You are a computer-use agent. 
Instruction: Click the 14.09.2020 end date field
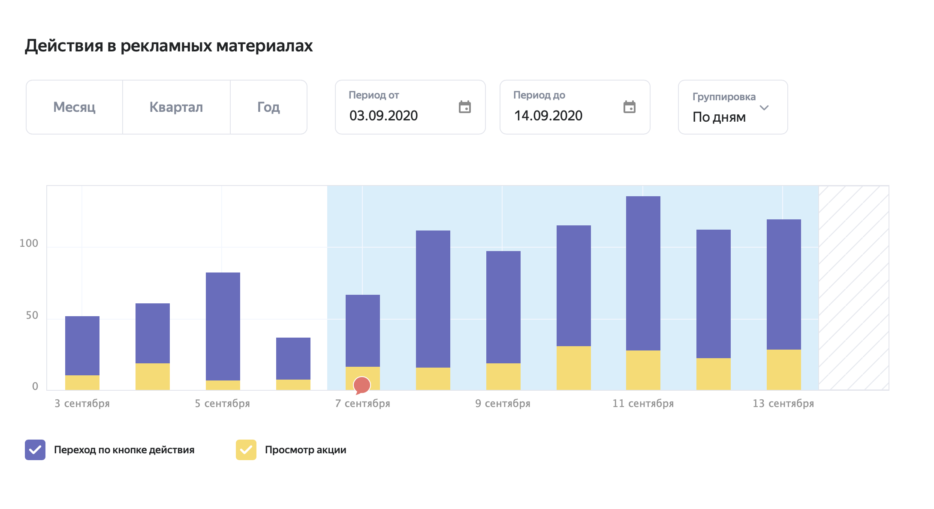(548, 116)
